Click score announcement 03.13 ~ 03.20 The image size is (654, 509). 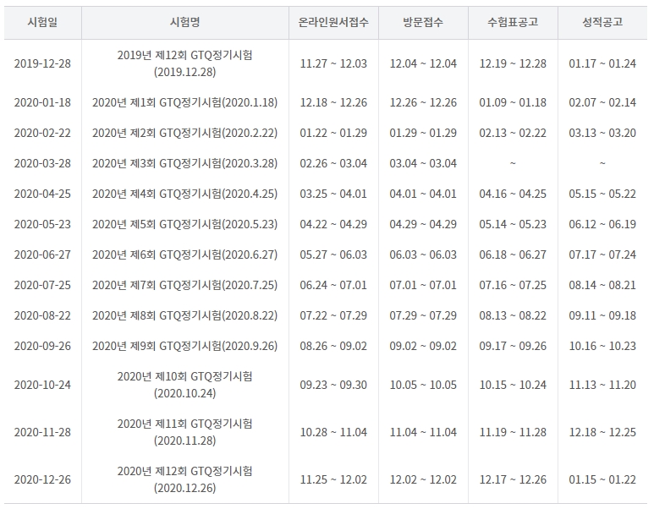602,133
